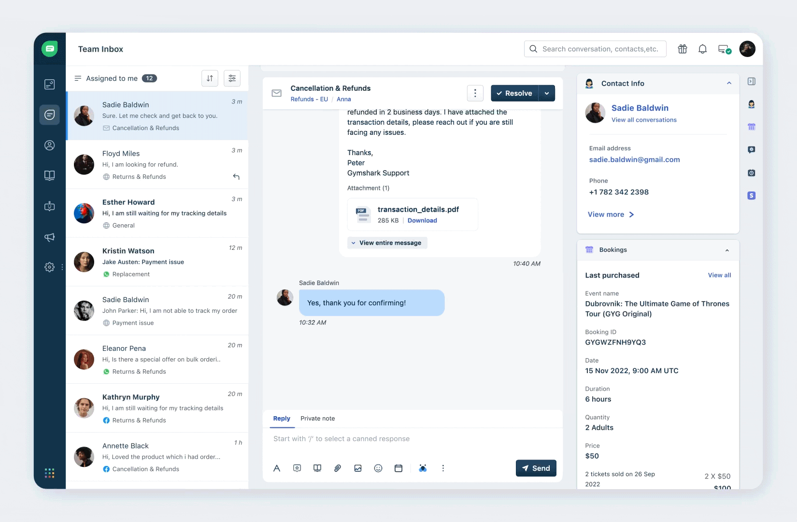Collapse the Contact Info panel
The image size is (797, 522).
[x=729, y=83]
